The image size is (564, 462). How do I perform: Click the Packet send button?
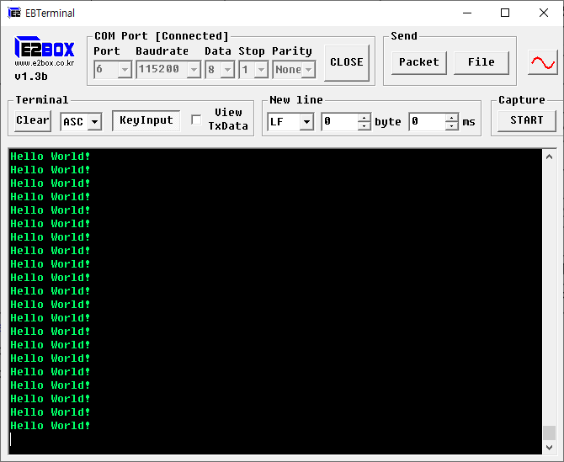tap(419, 62)
